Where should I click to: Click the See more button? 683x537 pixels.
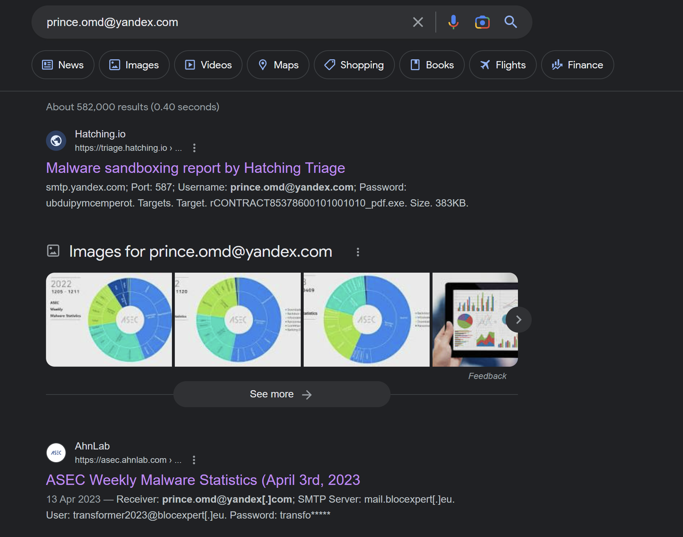pyautogui.click(x=282, y=394)
